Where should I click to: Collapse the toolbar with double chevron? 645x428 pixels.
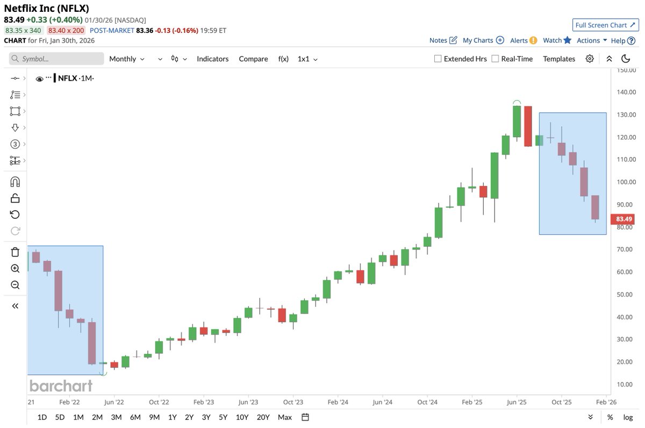(x=609, y=59)
